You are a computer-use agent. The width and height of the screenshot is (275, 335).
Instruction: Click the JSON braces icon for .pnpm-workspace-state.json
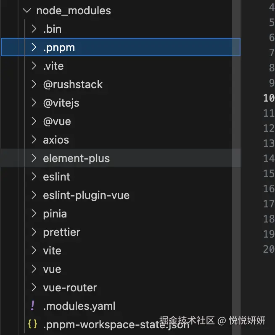(32, 325)
